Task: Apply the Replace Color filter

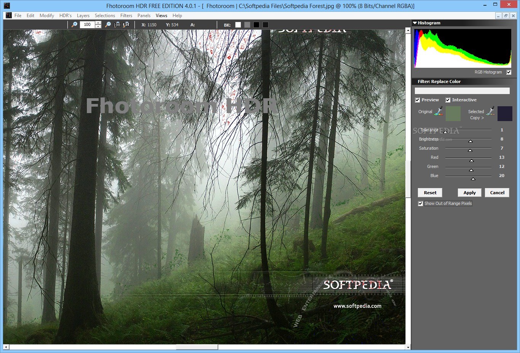Action: (470, 193)
